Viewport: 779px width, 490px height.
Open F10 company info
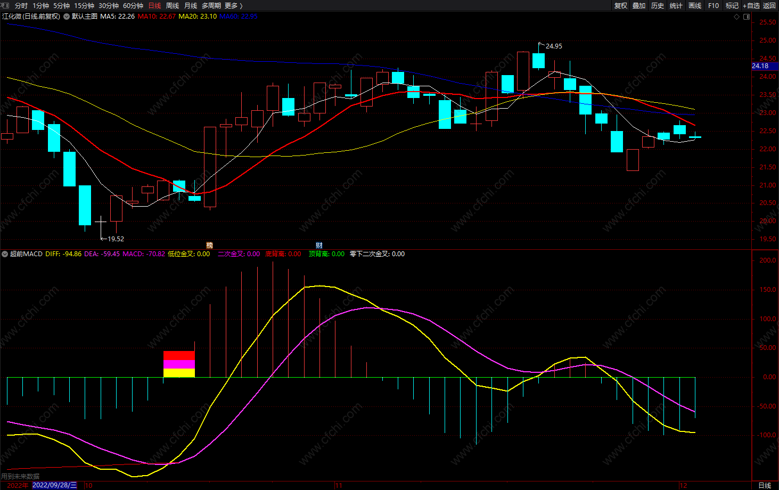pos(714,5)
